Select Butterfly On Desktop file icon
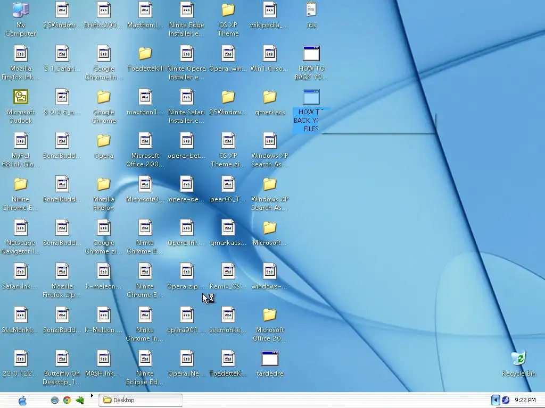This screenshot has width=545, height=408. 62,359
